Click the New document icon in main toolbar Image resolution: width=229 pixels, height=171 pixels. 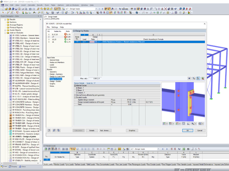(3, 9)
